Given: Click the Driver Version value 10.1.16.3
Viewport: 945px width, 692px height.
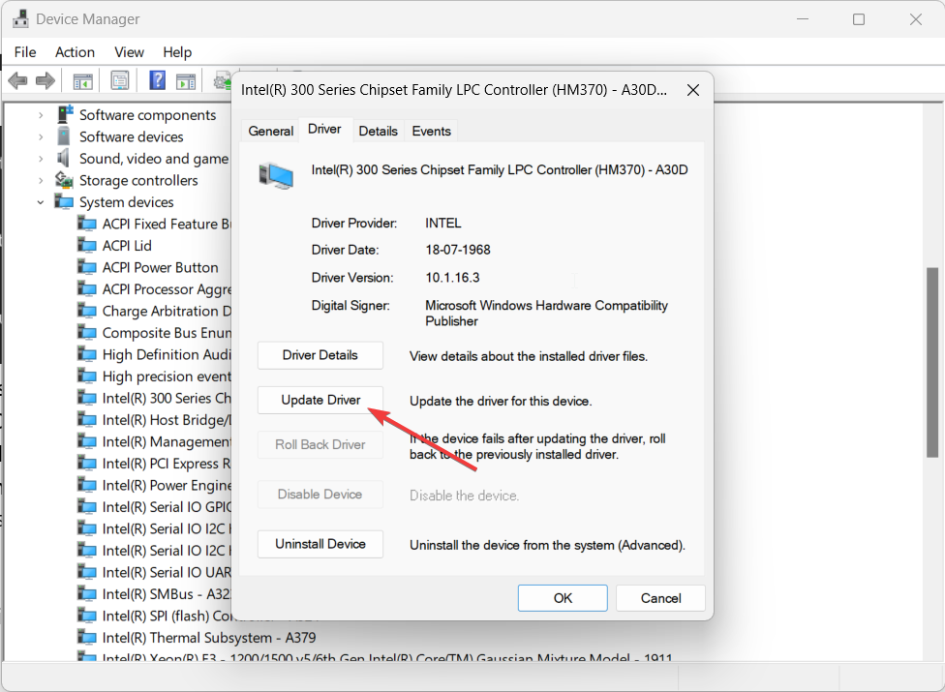Looking at the screenshot, I should click(452, 278).
